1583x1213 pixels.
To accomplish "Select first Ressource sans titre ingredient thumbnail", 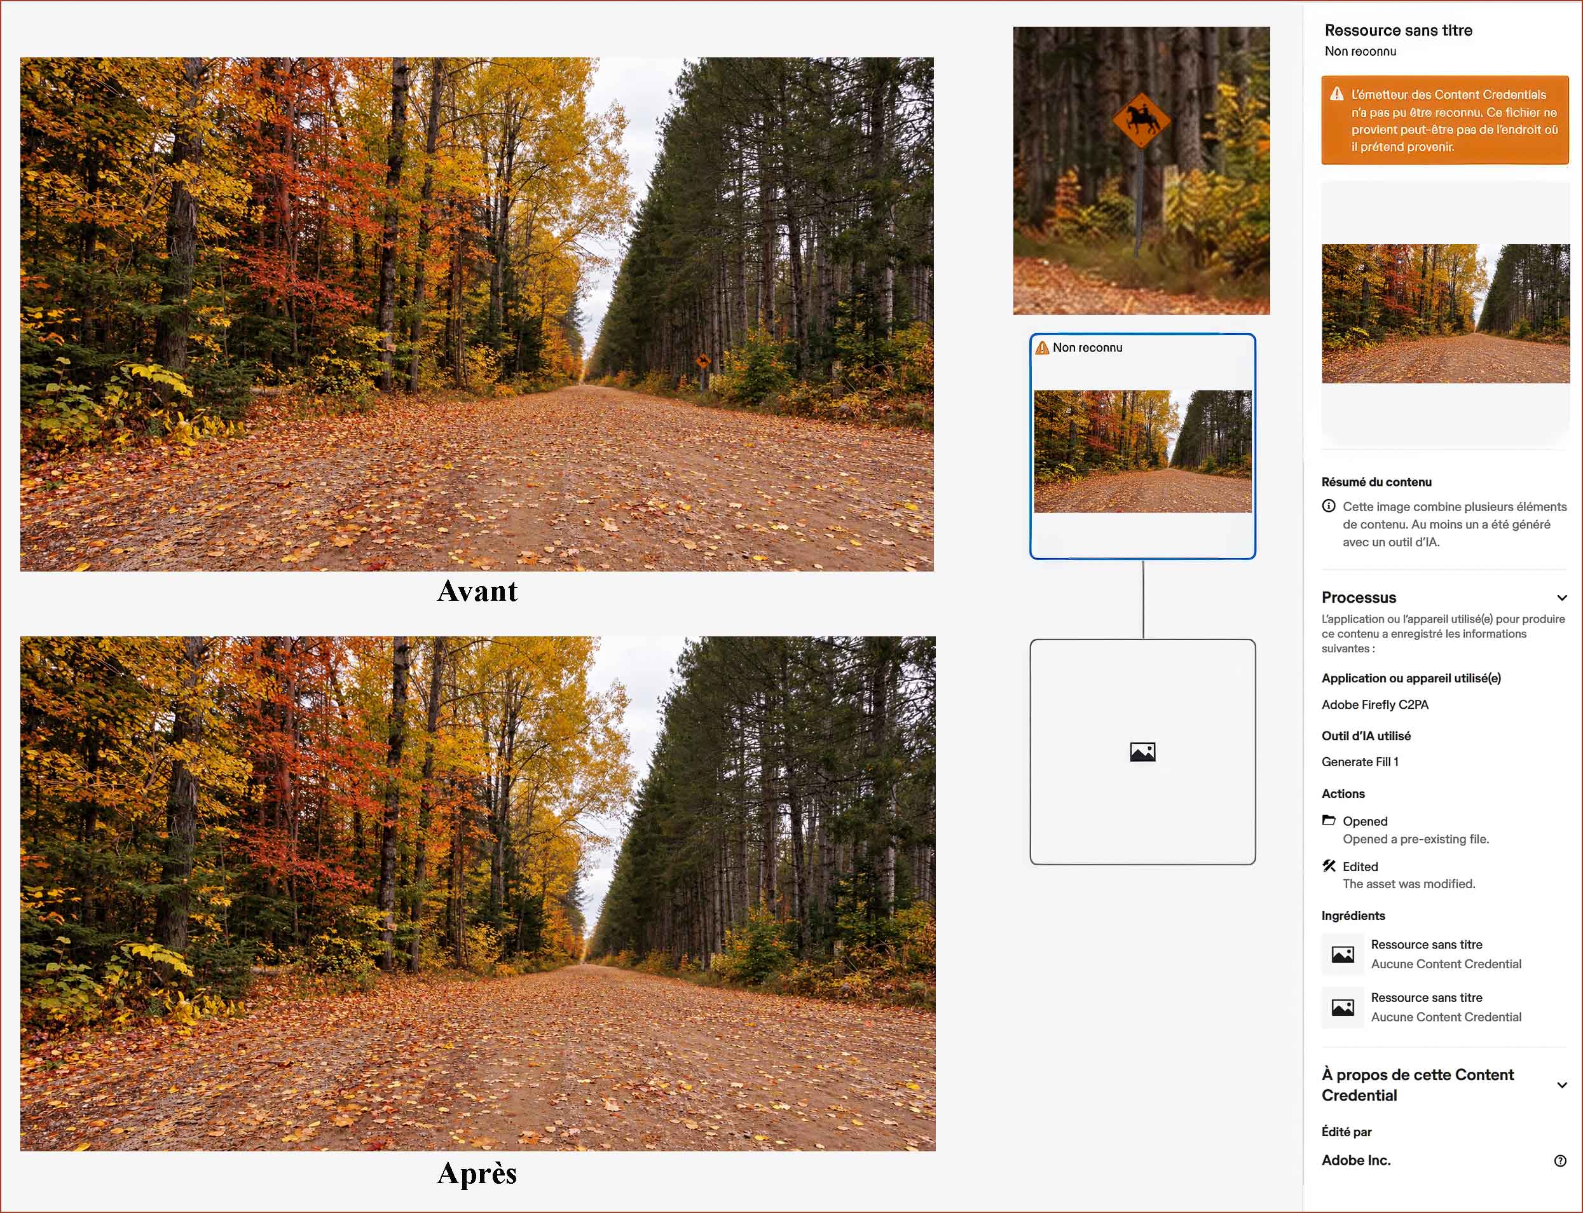I will (x=1343, y=954).
